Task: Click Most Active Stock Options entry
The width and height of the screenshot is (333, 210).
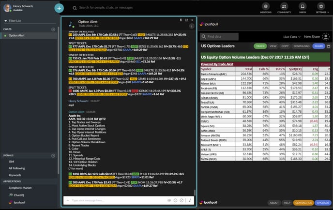Action: point(87,126)
